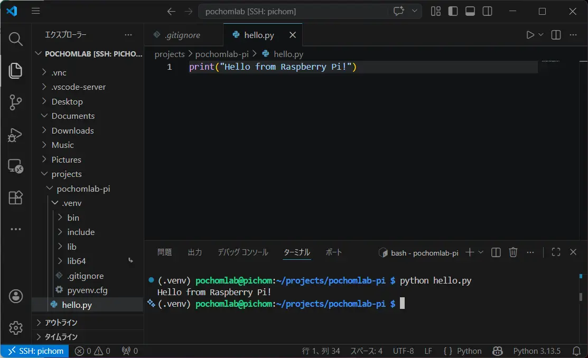Collapse the pochomlab-pi folder
588x358 pixels.
point(87,189)
